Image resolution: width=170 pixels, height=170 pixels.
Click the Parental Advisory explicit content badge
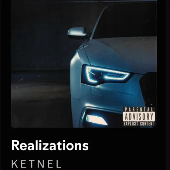click(x=139, y=117)
